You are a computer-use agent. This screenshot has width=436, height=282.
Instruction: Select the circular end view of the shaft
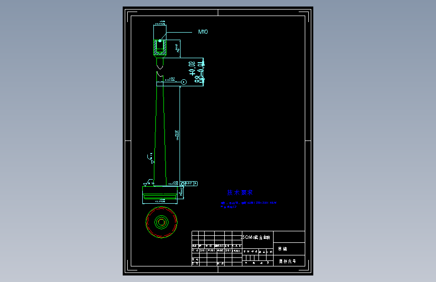[x=161, y=222]
